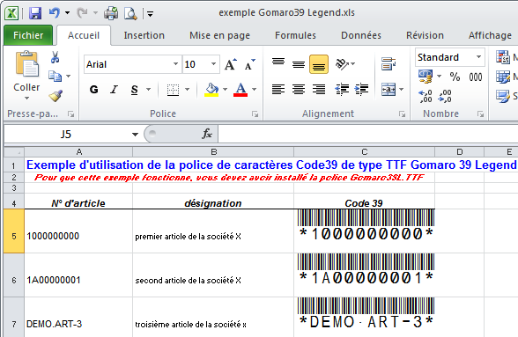Open the Formules tab

(295, 35)
